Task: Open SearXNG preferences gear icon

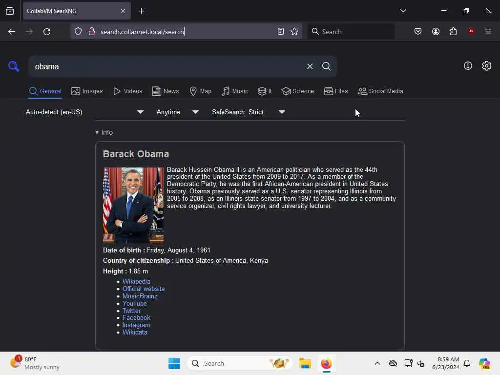Action: (x=487, y=66)
